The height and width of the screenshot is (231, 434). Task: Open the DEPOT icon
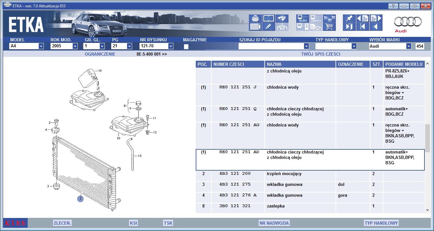tap(316, 18)
